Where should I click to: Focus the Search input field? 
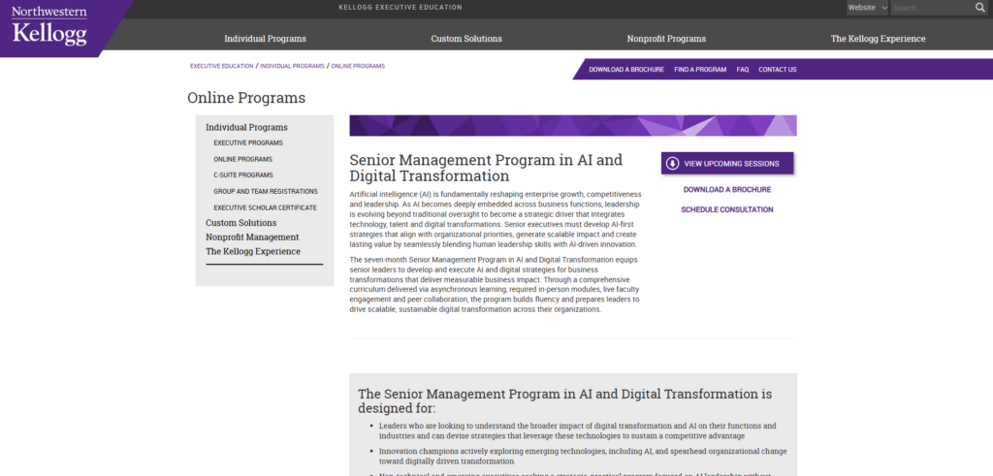[x=932, y=8]
